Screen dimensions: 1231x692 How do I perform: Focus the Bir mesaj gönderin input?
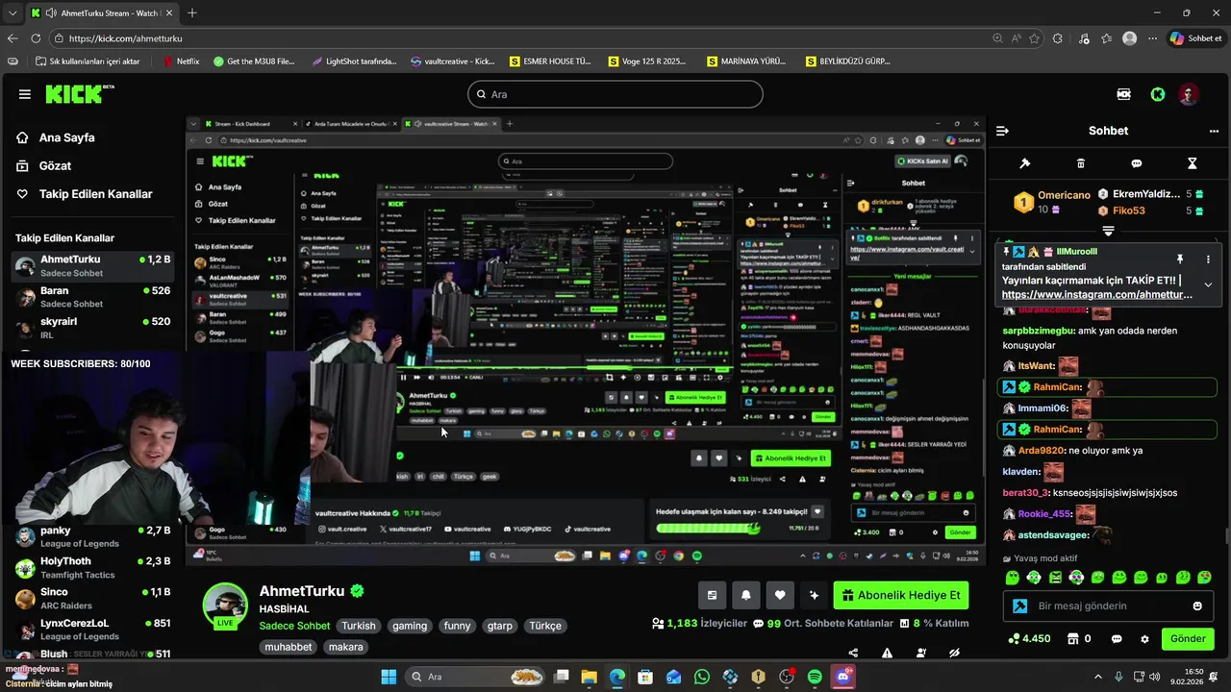(x=1107, y=605)
